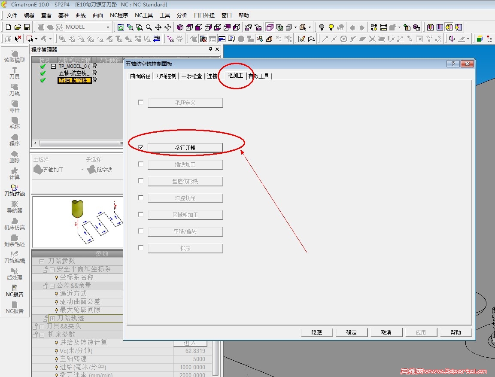Click the New file icon
495x377 pixels.
point(9,27)
